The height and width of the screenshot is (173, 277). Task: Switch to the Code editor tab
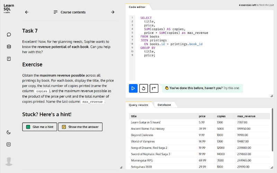click(x=137, y=7)
